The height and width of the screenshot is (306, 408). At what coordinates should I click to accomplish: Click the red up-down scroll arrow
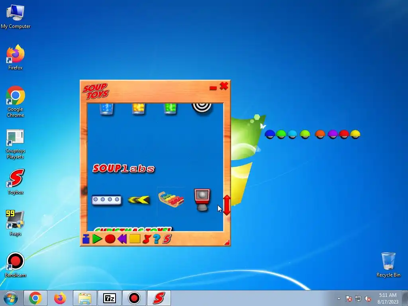click(227, 205)
